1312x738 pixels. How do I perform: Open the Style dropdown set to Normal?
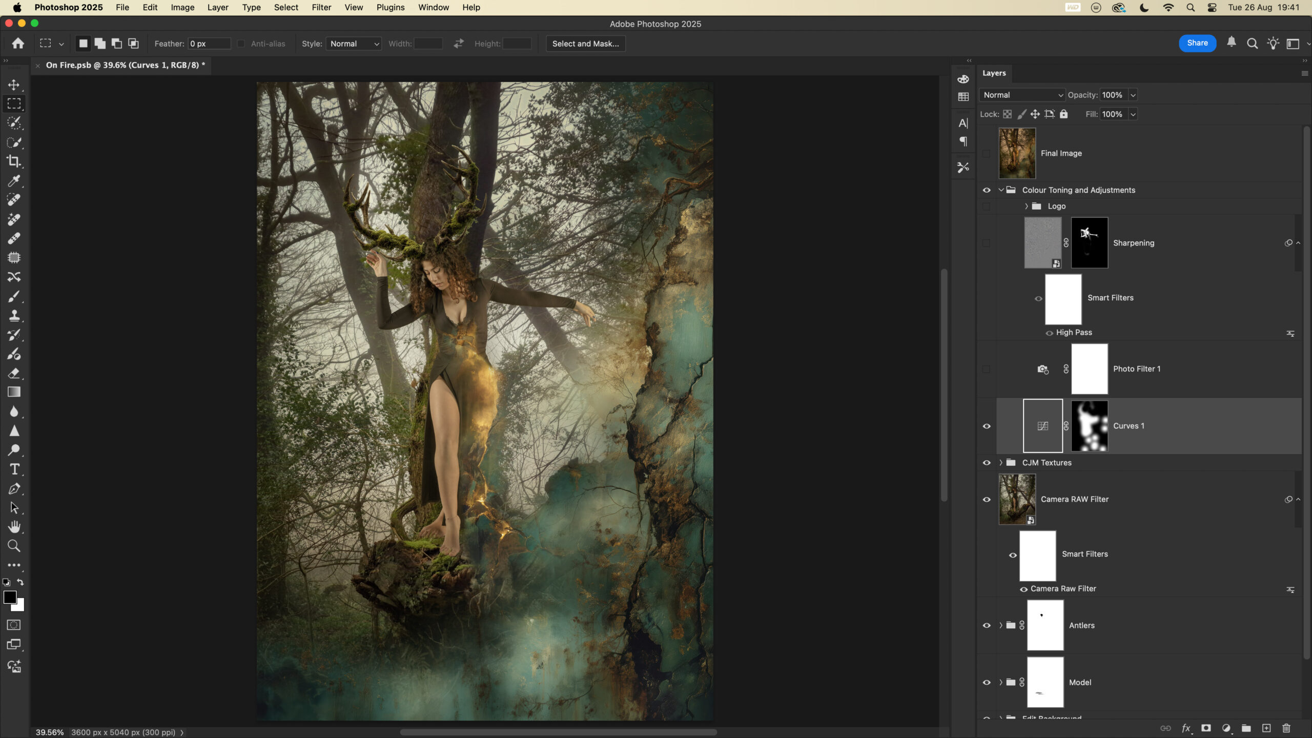[354, 44]
